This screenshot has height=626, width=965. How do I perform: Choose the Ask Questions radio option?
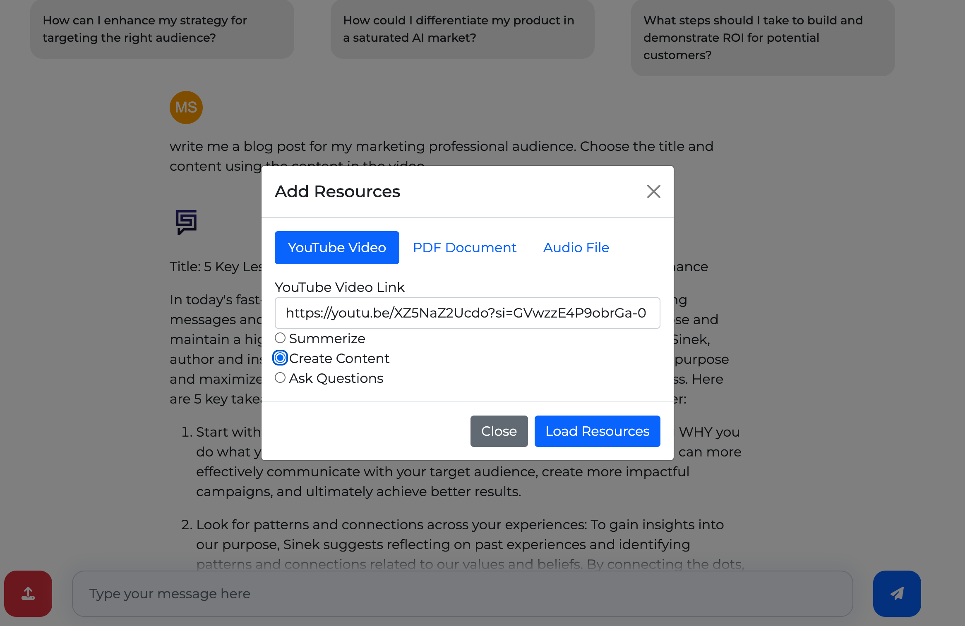click(280, 378)
